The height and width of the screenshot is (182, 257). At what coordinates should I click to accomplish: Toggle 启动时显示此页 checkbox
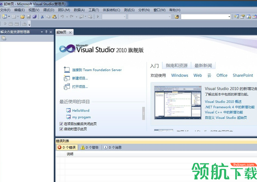coord(61,129)
